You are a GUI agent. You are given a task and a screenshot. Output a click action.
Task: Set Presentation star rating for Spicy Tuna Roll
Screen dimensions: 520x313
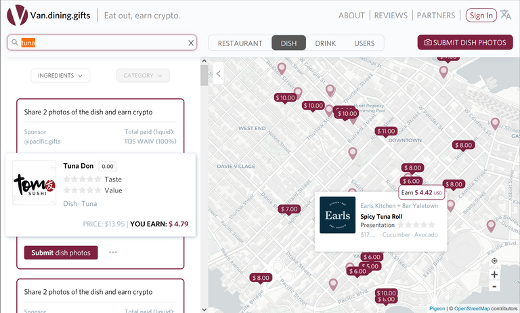[416, 225]
